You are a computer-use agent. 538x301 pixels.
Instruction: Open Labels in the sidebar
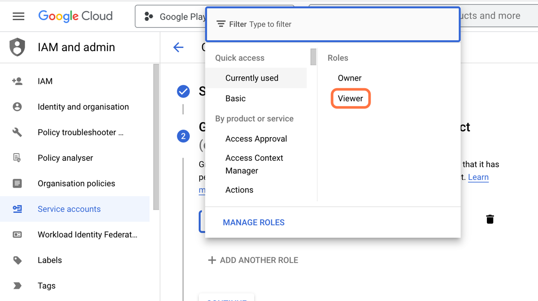click(74, 260)
